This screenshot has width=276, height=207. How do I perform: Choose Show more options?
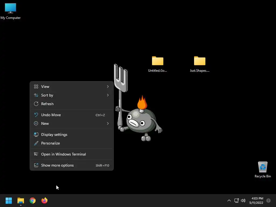coord(72,165)
